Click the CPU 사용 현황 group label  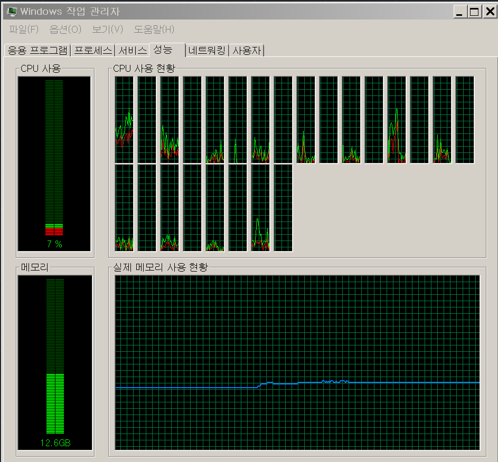coord(144,69)
